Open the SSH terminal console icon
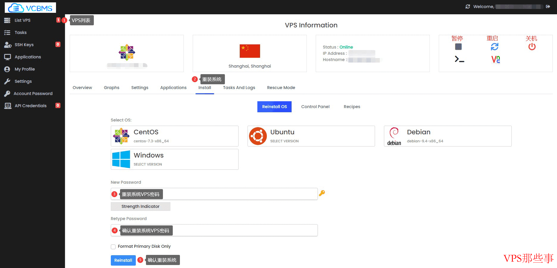This screenshot has width=557, height=268. pyautogui.click(x=459, y=59)
